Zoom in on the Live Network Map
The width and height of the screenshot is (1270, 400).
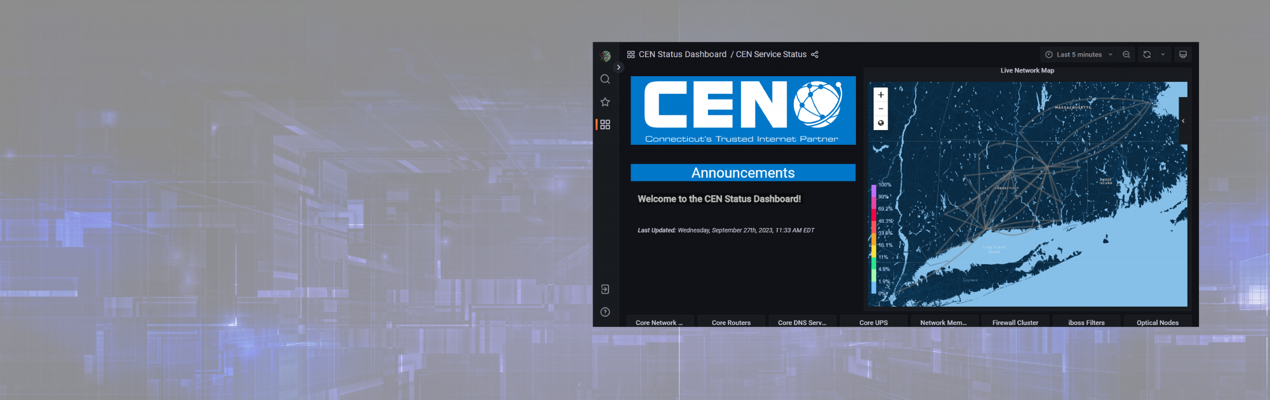tap(881, 95)
